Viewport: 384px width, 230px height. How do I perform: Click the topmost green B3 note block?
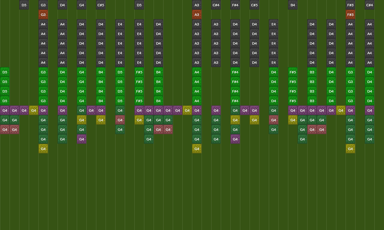tap(312, 72)
